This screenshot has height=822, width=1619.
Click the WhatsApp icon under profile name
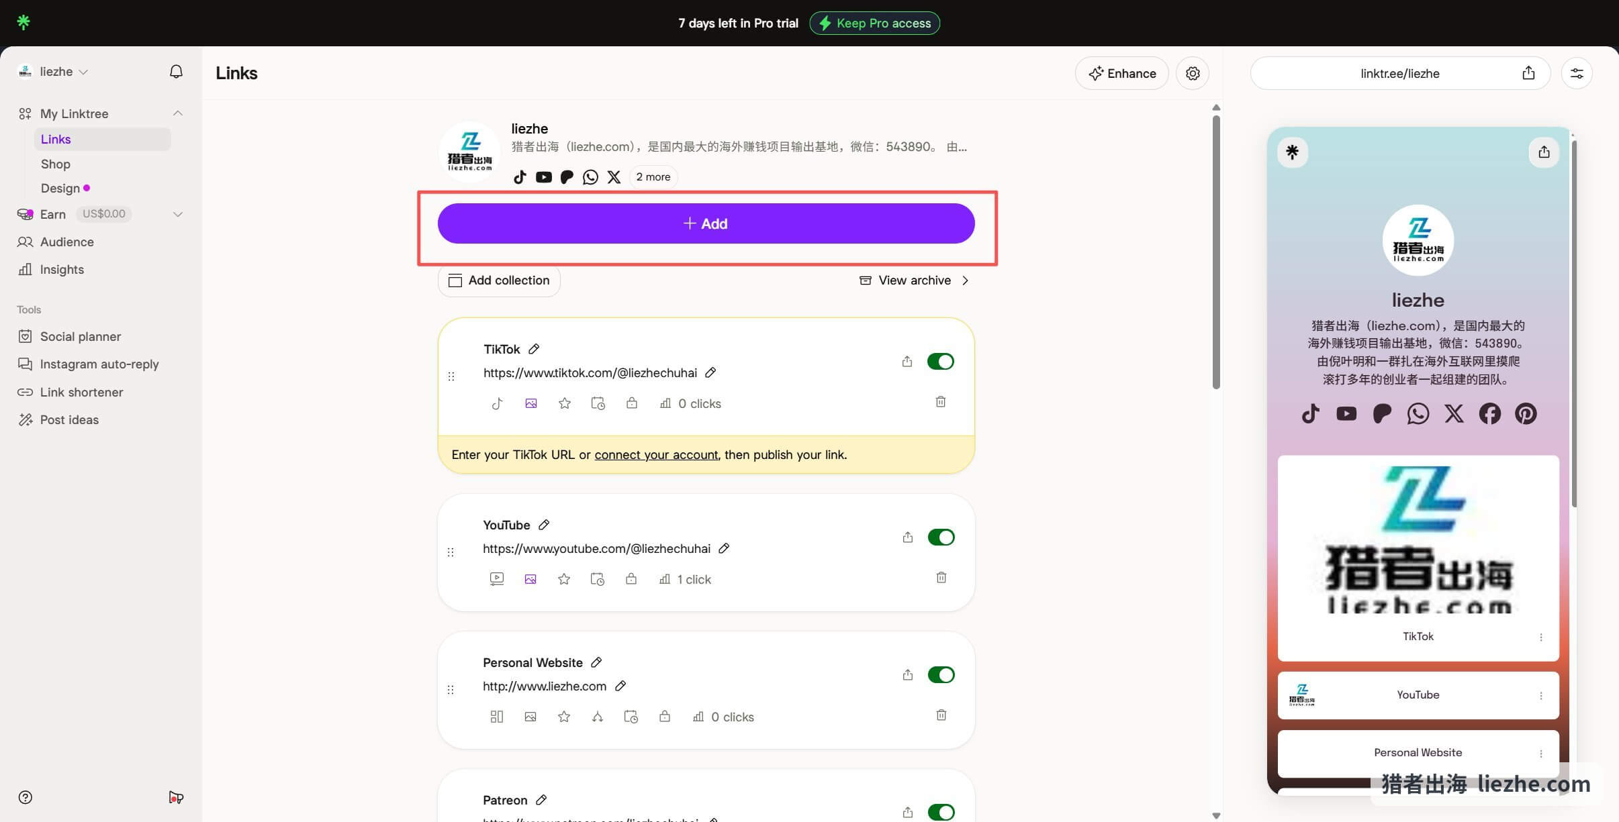coord(590,177)
